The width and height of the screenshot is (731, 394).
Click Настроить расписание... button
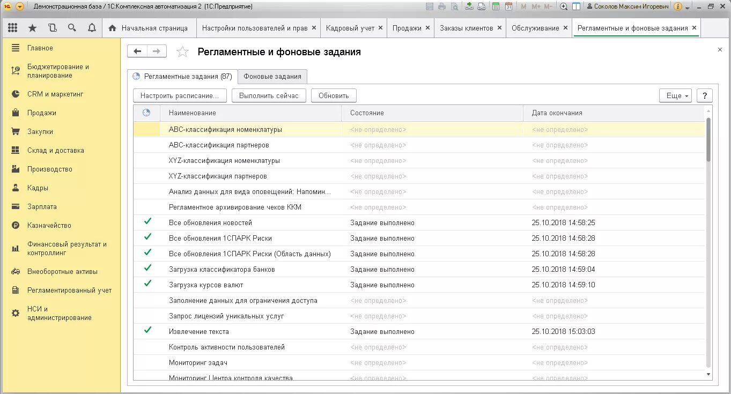(x=180, y=95)
